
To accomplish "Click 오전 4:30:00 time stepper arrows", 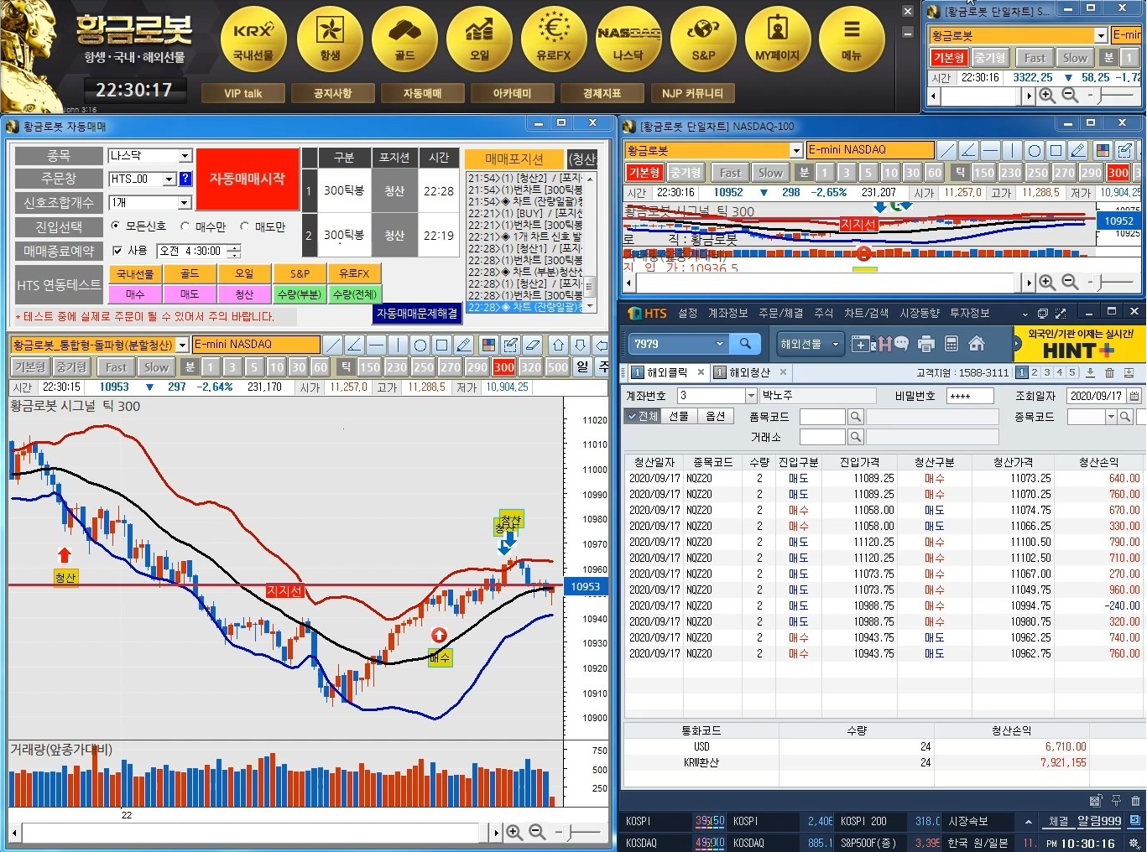I will (234, 251).
